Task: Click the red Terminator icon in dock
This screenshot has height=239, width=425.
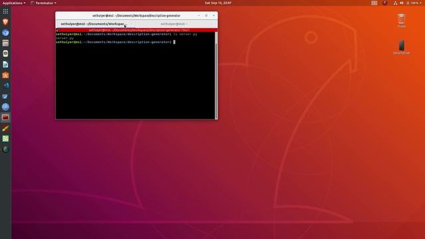Action: coord(5,118)
